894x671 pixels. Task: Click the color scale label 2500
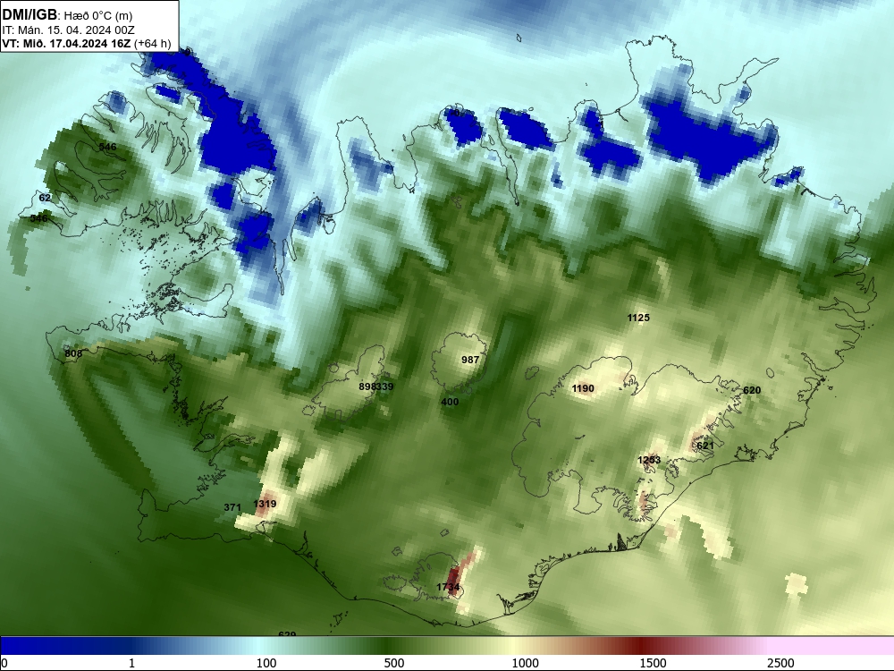click(x=780, y=663)
